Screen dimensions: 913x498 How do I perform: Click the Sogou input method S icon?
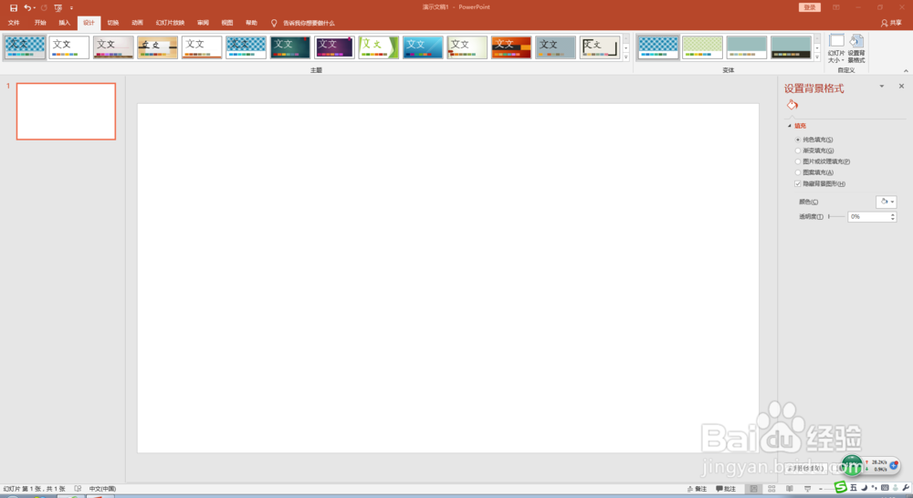pyautogui.click(x=840, y=487)
